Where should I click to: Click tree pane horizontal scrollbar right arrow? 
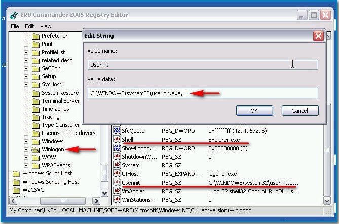(x=96, y=201)
